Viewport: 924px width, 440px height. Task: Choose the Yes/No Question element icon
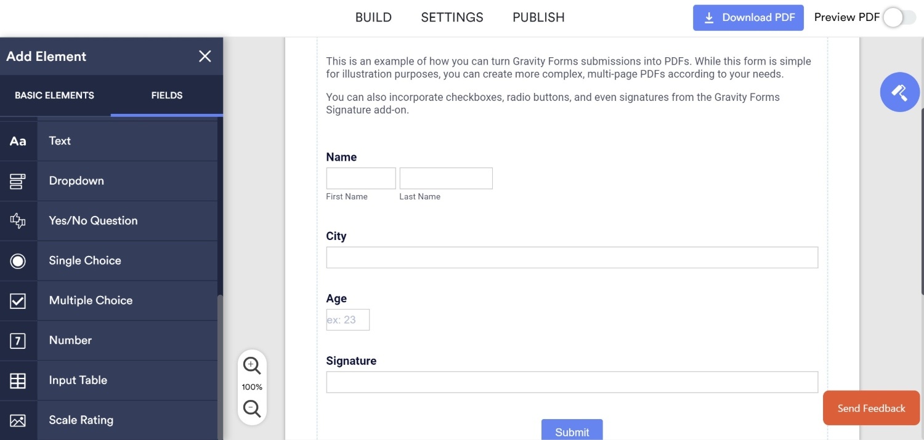tap(18, 220)
